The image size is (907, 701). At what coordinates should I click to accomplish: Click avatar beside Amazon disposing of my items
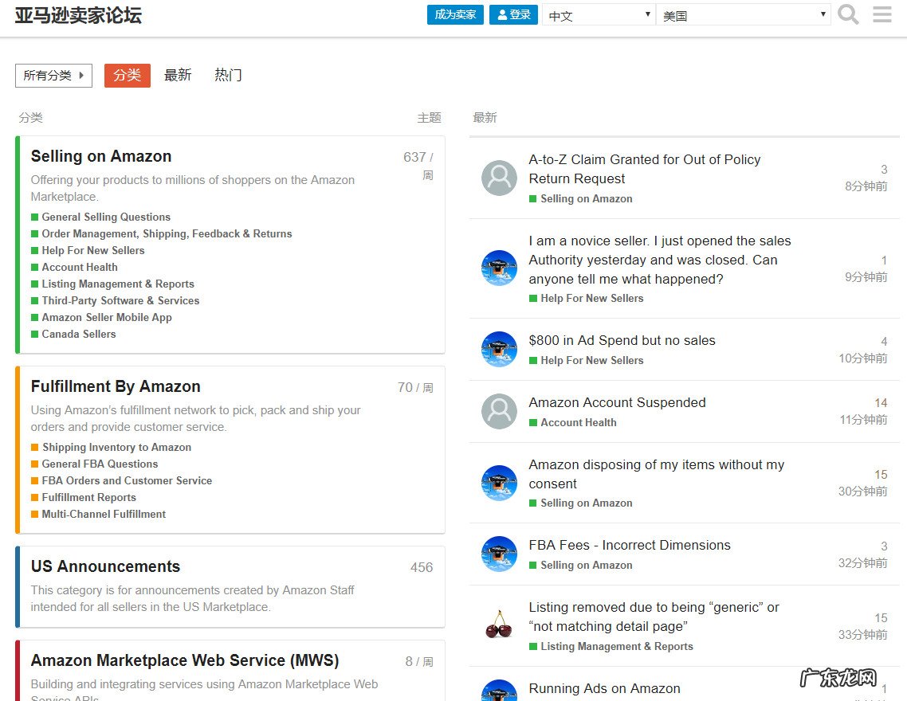click(499, 483)
